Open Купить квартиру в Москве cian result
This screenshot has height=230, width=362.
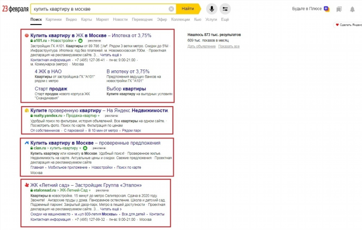pos(96,143)
